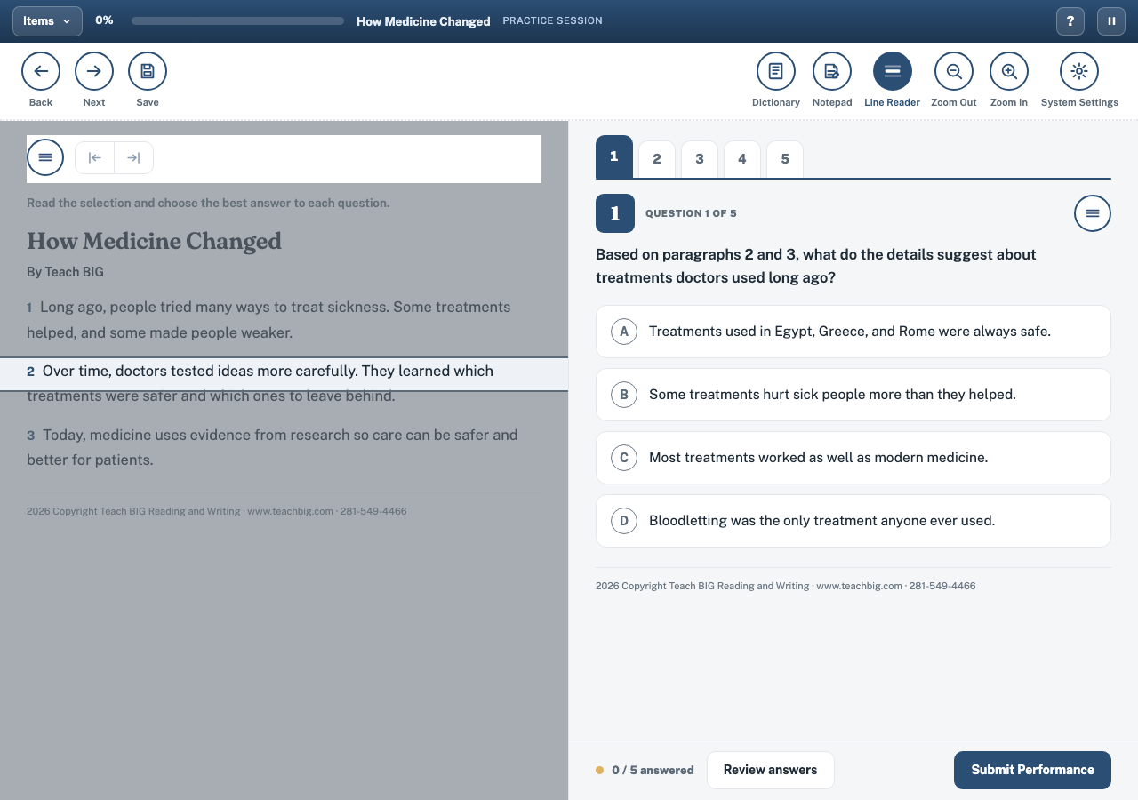This screenshot has width=1138, height=800.
Task: Collapse passage panel with left arrow icon
Action: tap(95, 157)
